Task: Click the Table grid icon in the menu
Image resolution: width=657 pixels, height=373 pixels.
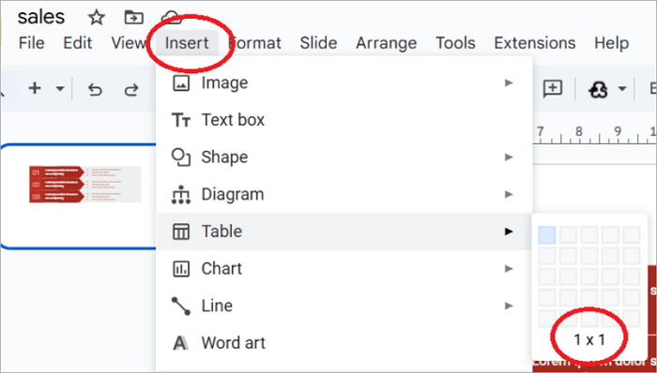Action: pos(181,231)
